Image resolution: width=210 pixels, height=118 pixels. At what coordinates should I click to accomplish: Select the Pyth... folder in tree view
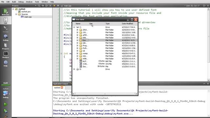(x=85, y=48)
